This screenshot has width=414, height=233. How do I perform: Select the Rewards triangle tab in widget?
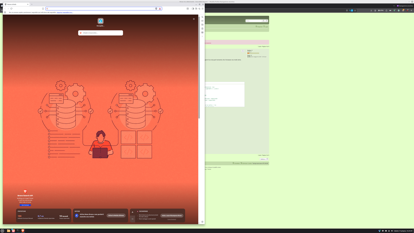(x=132, y=212)
